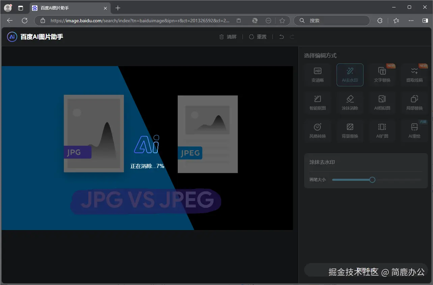Viewport: 433px width, 285px height.
Task: Select the AI去水印 watermark removal tool
Action: click(350, 75)
